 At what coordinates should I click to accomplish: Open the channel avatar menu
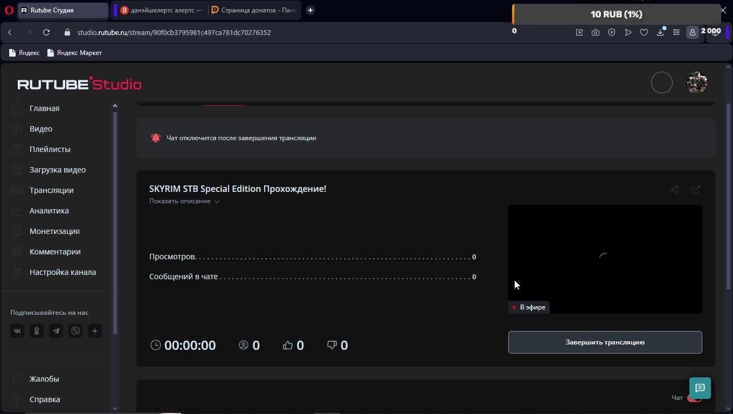pyautogui.click(x=696, y=82)
